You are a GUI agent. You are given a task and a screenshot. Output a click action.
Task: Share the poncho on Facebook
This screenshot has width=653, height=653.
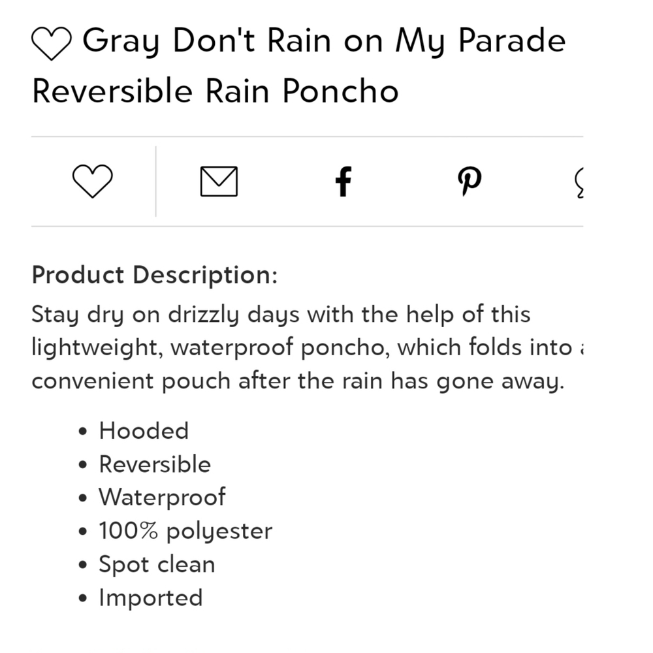click(343, 181)
